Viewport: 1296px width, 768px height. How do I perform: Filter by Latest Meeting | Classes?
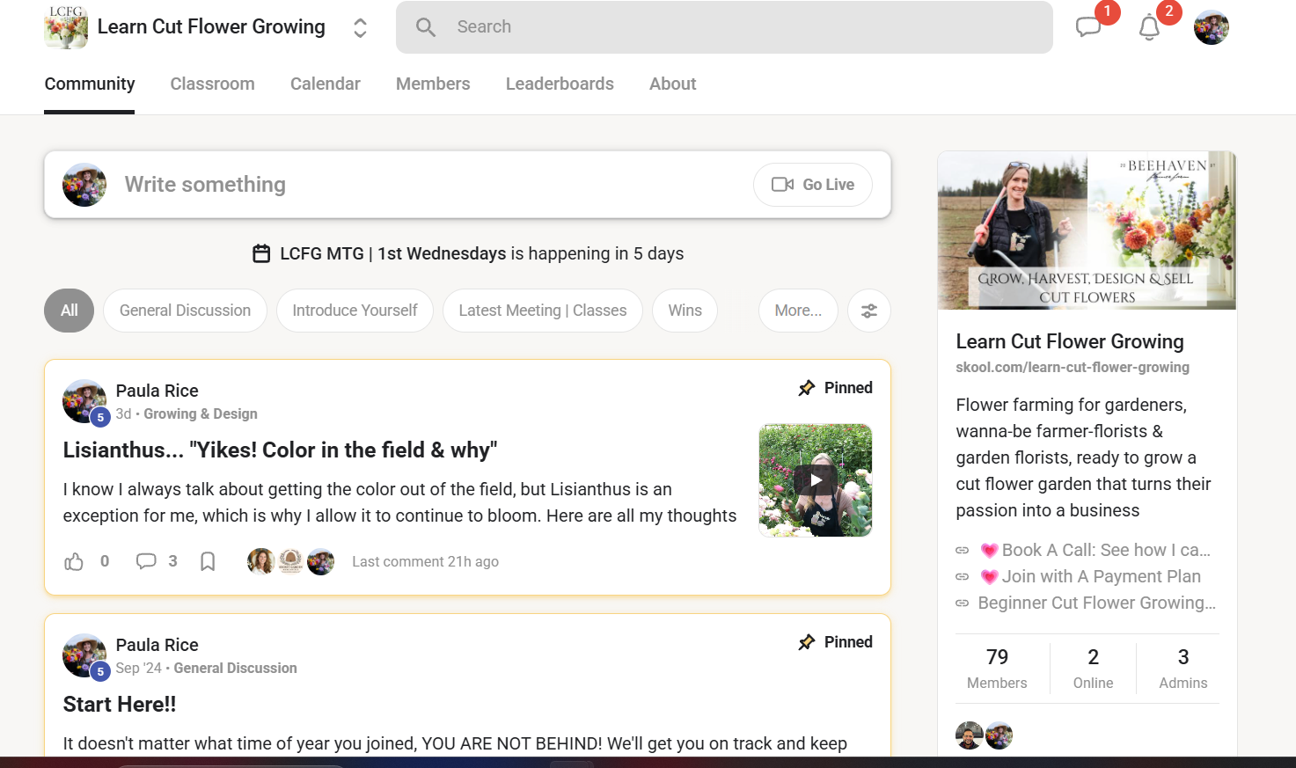click(543, 311)
